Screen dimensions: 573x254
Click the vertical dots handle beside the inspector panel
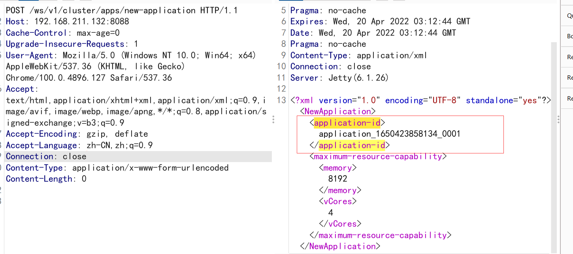click(558, 120)
